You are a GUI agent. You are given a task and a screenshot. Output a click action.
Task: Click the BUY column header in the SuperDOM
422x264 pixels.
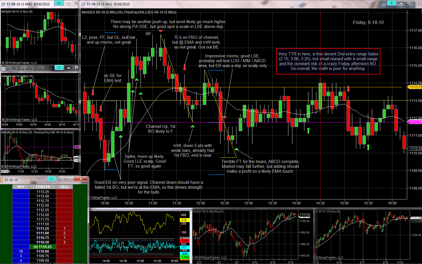click(21, 187)
